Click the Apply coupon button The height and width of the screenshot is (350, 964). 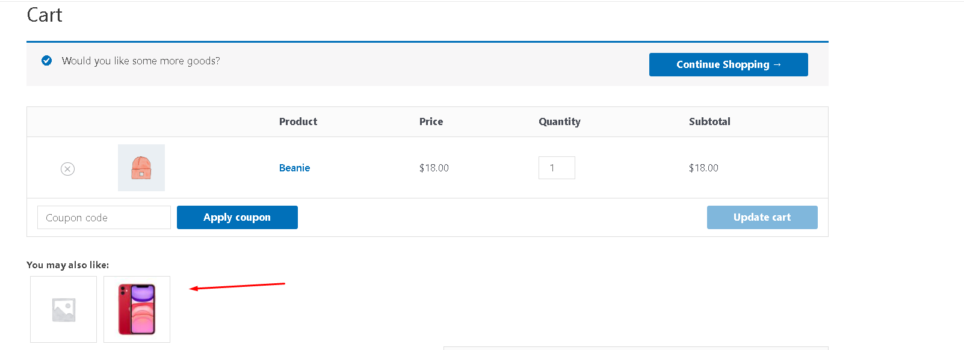click(237, 217)
